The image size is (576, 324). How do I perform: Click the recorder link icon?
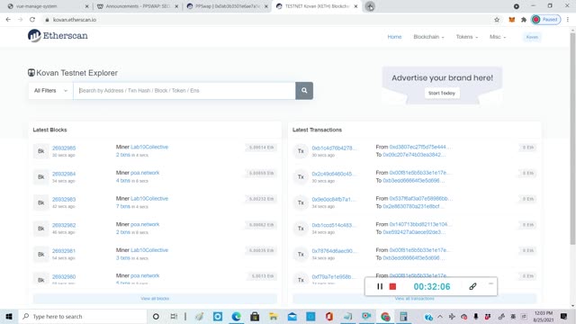(472, 286)
